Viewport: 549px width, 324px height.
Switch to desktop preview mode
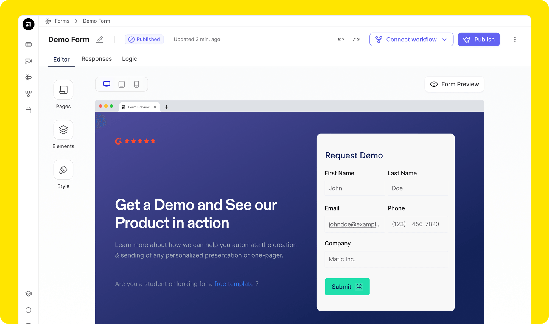(107, 84)
